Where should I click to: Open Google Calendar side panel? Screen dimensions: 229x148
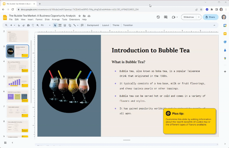point(225,25)
